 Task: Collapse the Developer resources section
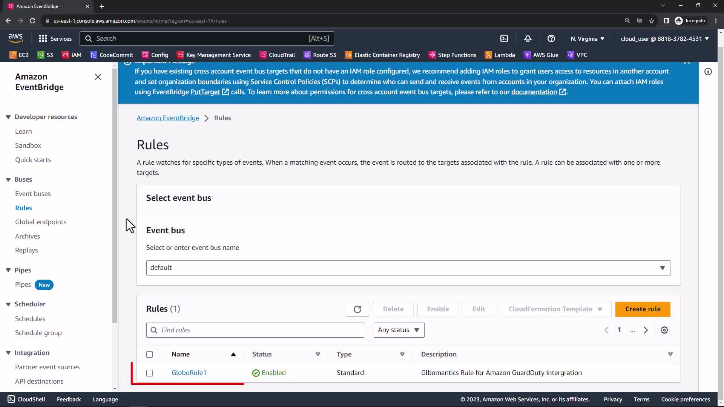click(8, 117)
